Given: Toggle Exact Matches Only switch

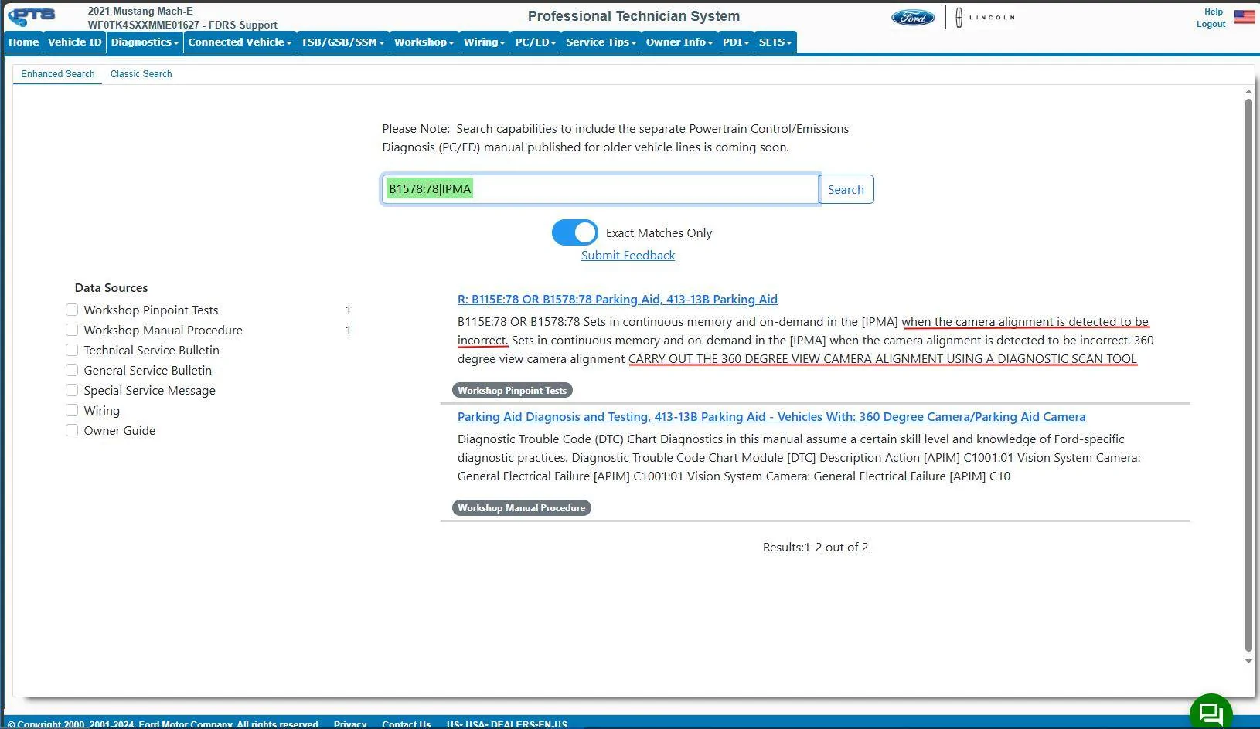Looking at the screenshot, I should click(574, 232).
